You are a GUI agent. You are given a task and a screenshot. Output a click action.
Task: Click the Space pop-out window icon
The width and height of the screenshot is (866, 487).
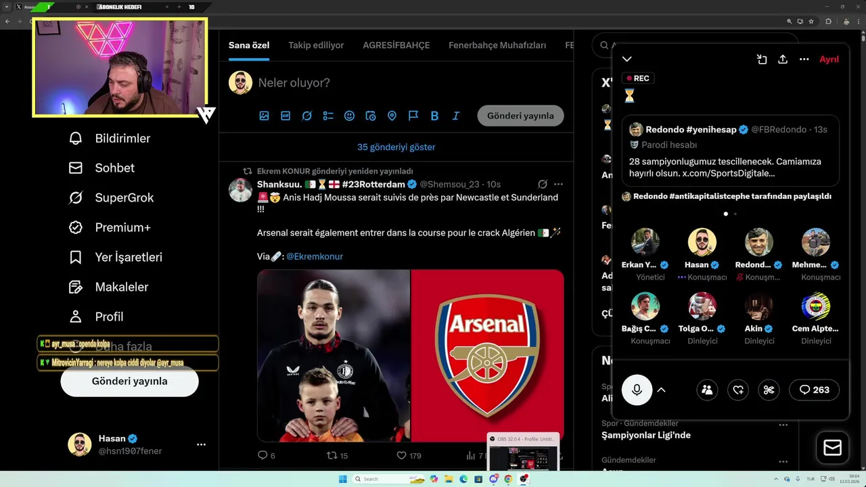pos(762,60)
